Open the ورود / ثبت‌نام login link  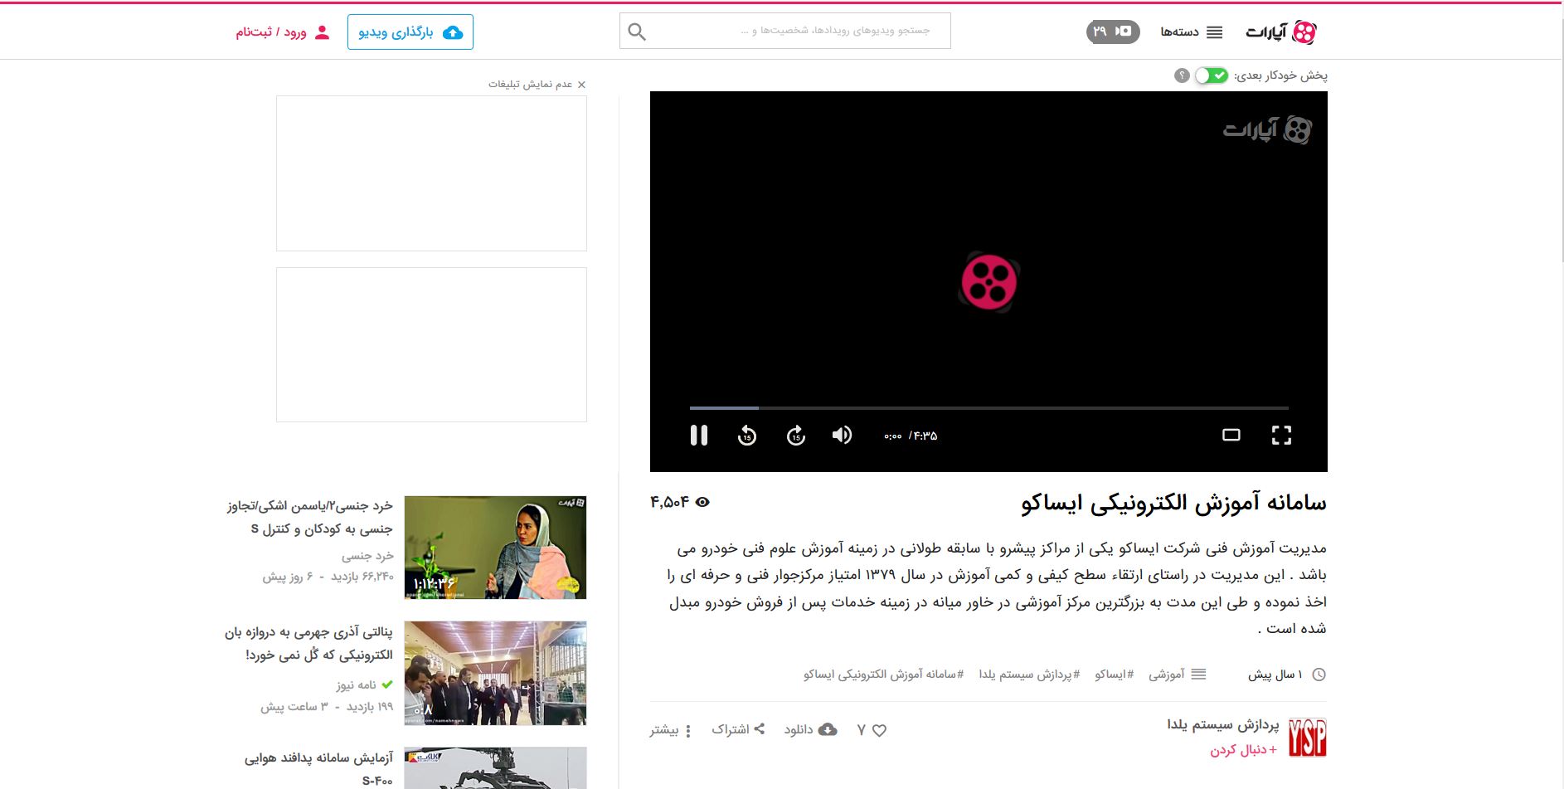283,32
